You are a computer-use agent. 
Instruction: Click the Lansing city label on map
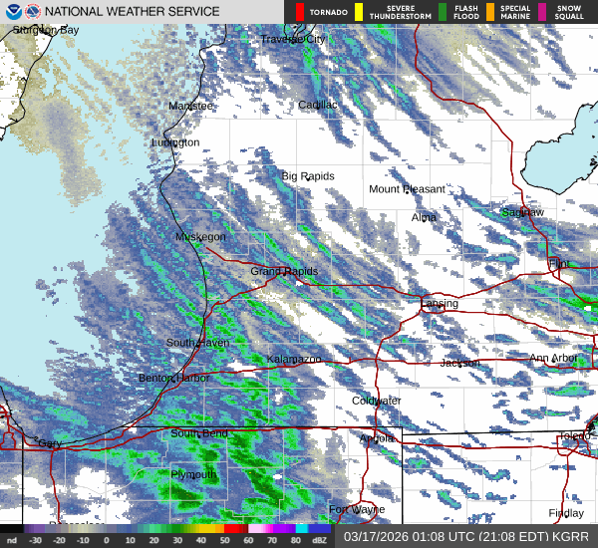tap(439, 303)
